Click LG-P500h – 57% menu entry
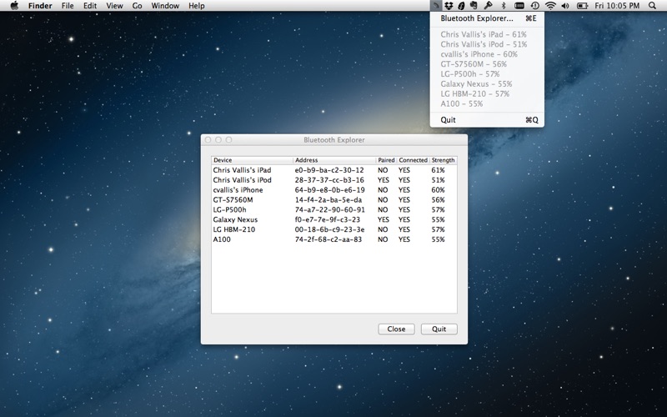Viewport: 667px width, 417px height. click(487, 74)
